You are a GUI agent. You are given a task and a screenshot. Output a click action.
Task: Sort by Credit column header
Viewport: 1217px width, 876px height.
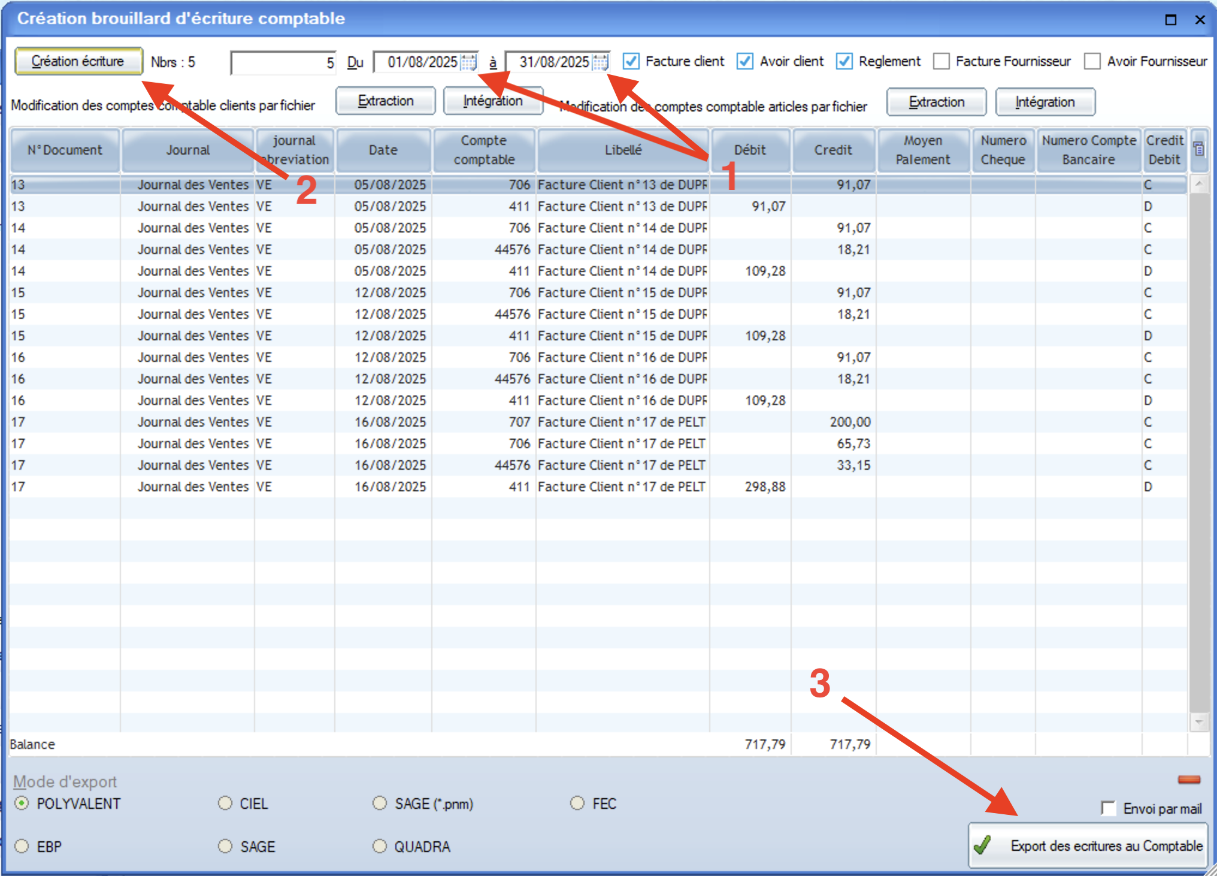tap(833, 150)
